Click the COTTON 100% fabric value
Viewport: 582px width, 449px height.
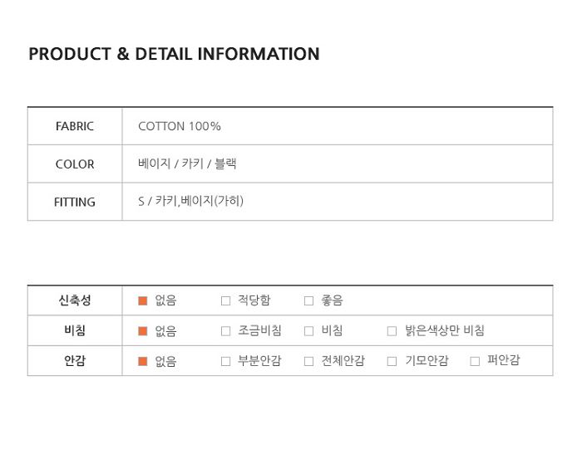[180, 126]
